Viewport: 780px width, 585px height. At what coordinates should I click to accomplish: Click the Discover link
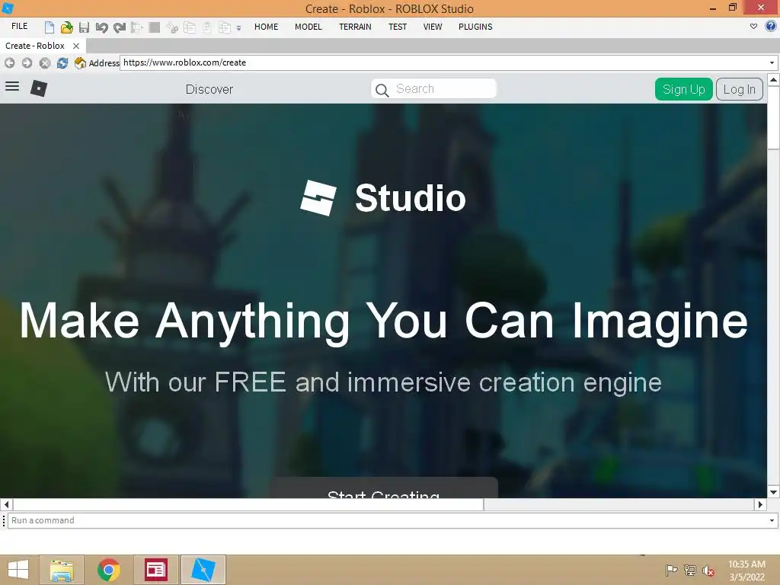pyautogui.click(x=209, y=89)
